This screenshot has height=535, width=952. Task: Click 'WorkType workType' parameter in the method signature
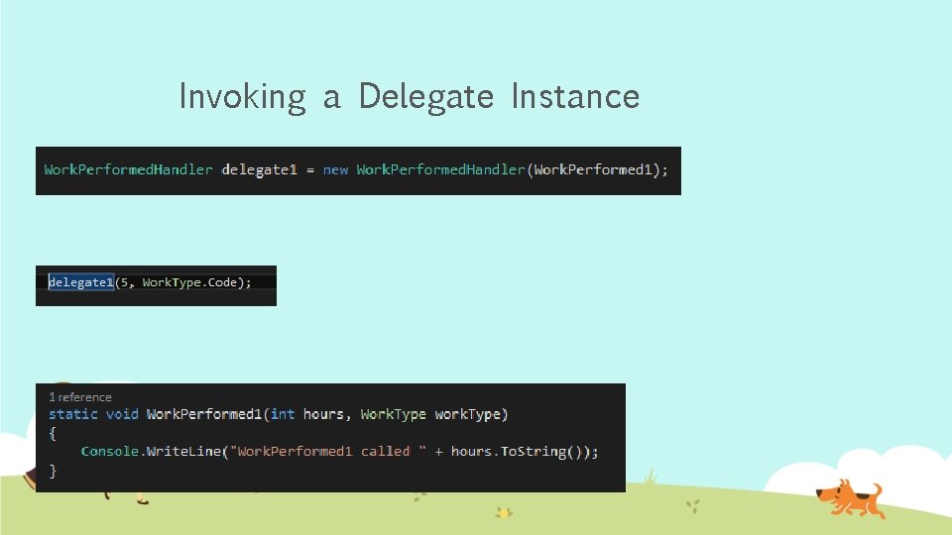pos(431,414)
